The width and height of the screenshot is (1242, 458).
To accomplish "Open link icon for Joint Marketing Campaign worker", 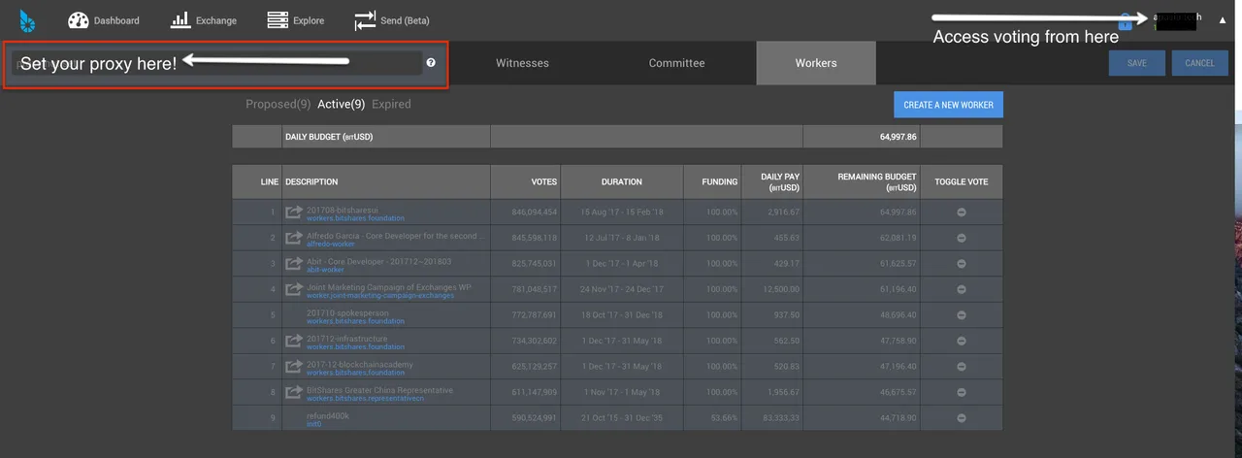I will 294,289.
